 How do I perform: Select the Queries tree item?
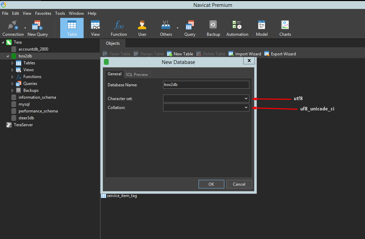pos(30,84)
